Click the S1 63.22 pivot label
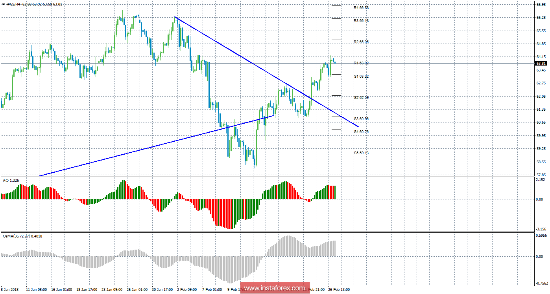550x294 pixels. click(x=361, y=76)
